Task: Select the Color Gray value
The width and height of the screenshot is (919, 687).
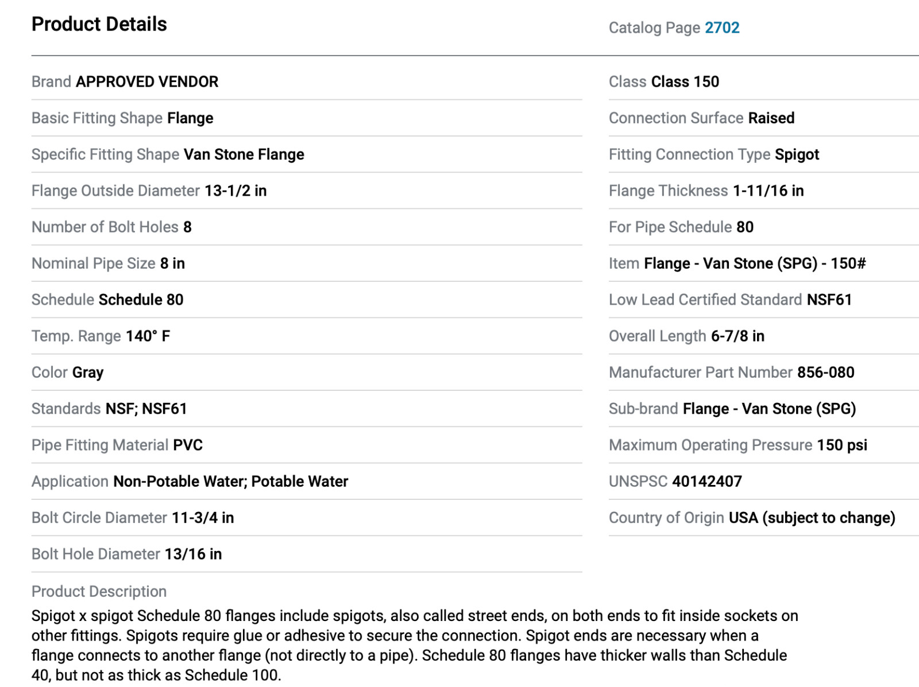Action: (x=88, y=372)
